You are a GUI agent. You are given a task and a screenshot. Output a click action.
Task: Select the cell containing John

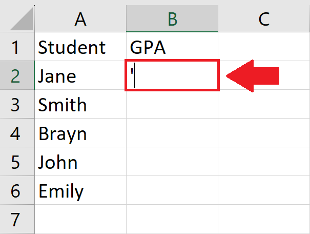pyautogui.click(x=80, y=161)
